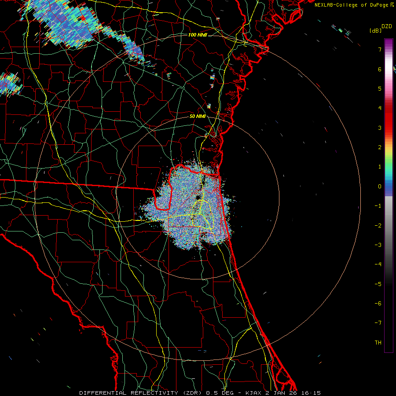Click the -6 value on the color scale

[378, 304]
